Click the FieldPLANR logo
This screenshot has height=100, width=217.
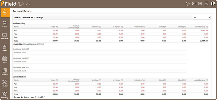16,4
